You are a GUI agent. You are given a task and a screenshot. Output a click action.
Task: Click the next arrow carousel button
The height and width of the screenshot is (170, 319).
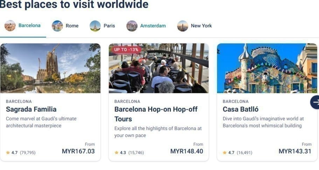click(x=315, y=102)
